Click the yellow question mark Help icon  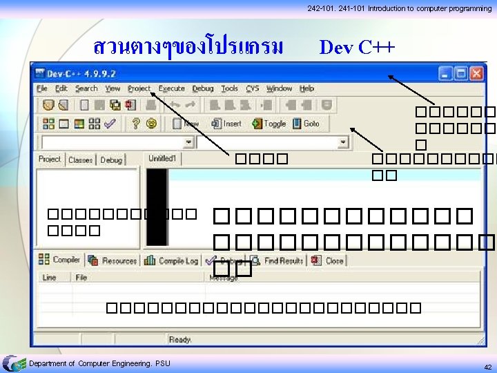tap(136, 124)
